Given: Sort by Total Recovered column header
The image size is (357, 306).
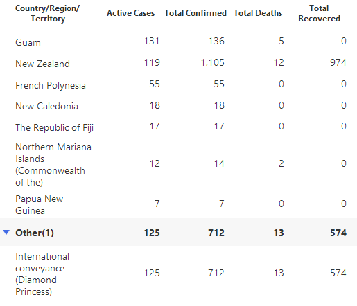Looking at the screenshot, I should [319, 13].
